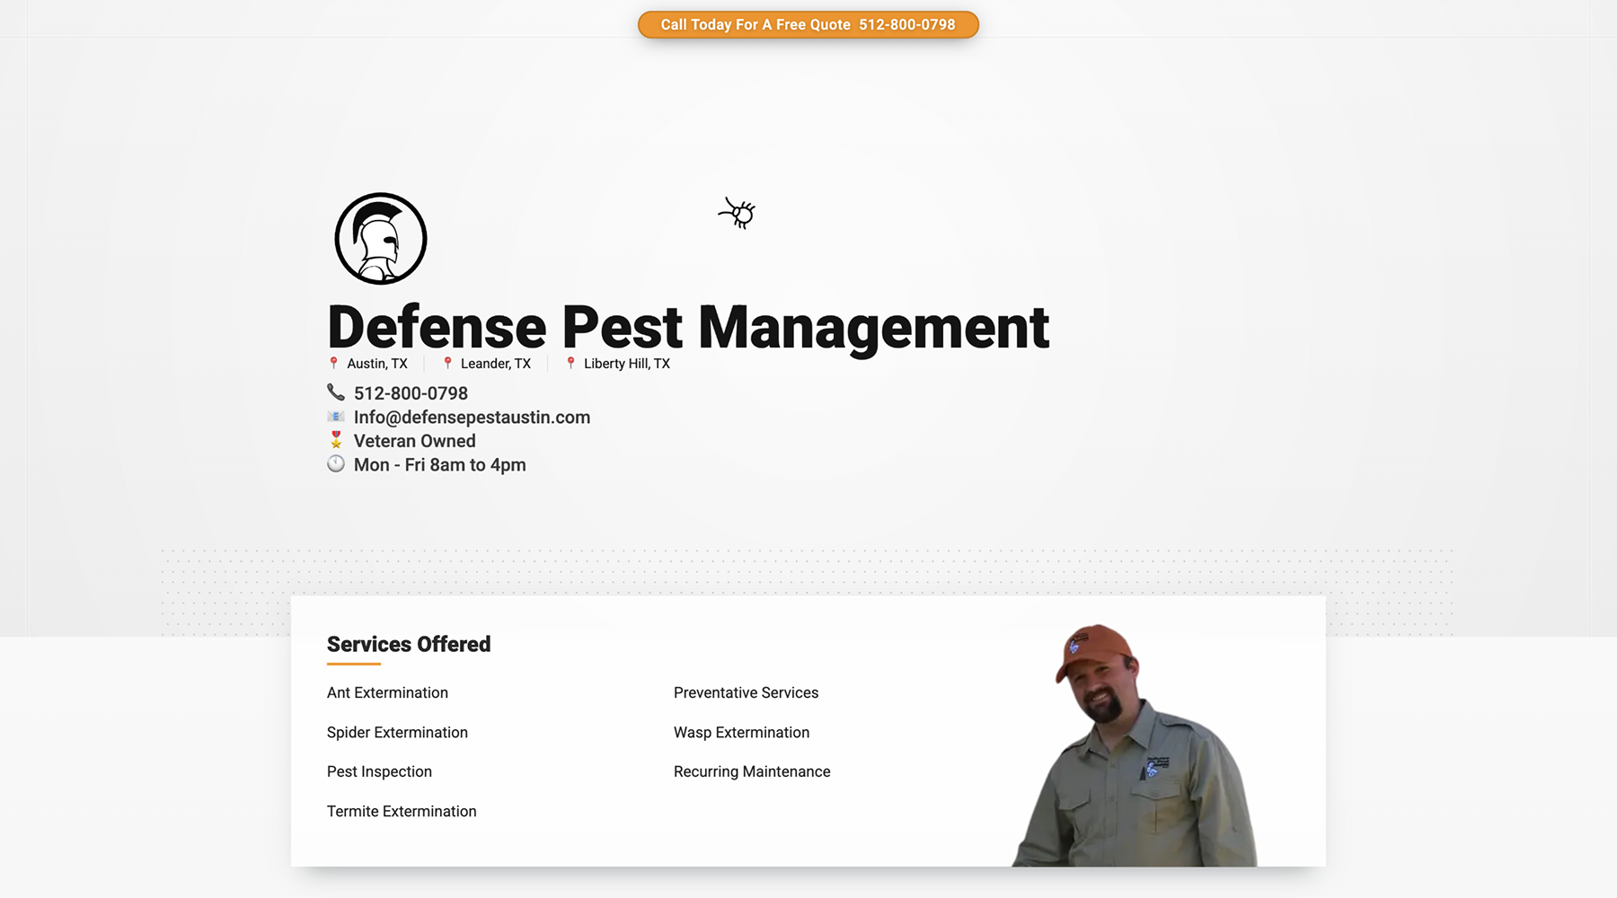Click the bug illustration icon

click(x=737, y=213)
